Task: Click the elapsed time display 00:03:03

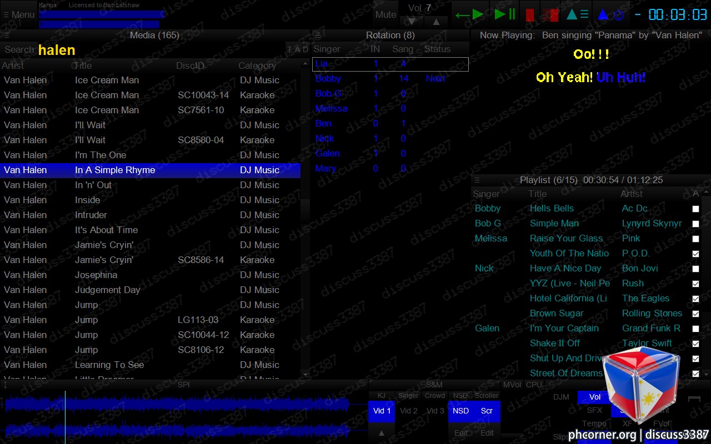Action: 678,15
